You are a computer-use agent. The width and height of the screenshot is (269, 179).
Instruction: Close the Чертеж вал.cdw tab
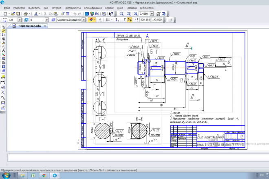[x=45, y=26]
